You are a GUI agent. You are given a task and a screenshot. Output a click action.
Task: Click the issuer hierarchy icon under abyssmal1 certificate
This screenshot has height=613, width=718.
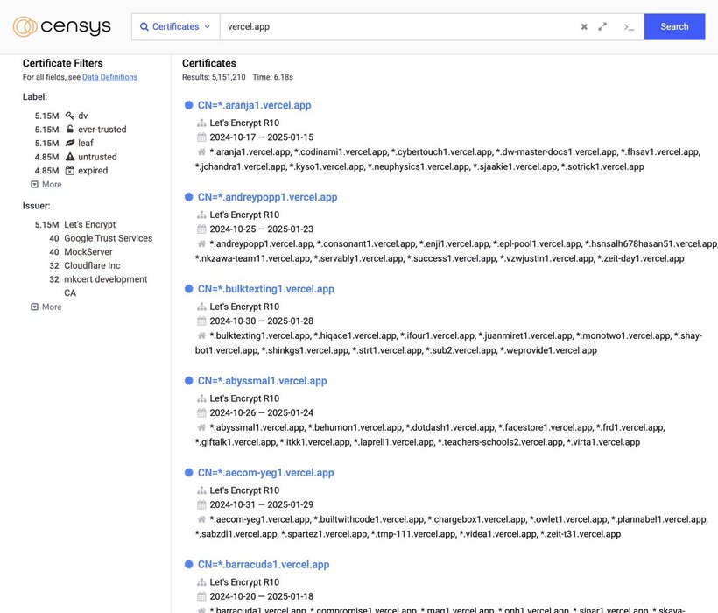click(201, 398)
